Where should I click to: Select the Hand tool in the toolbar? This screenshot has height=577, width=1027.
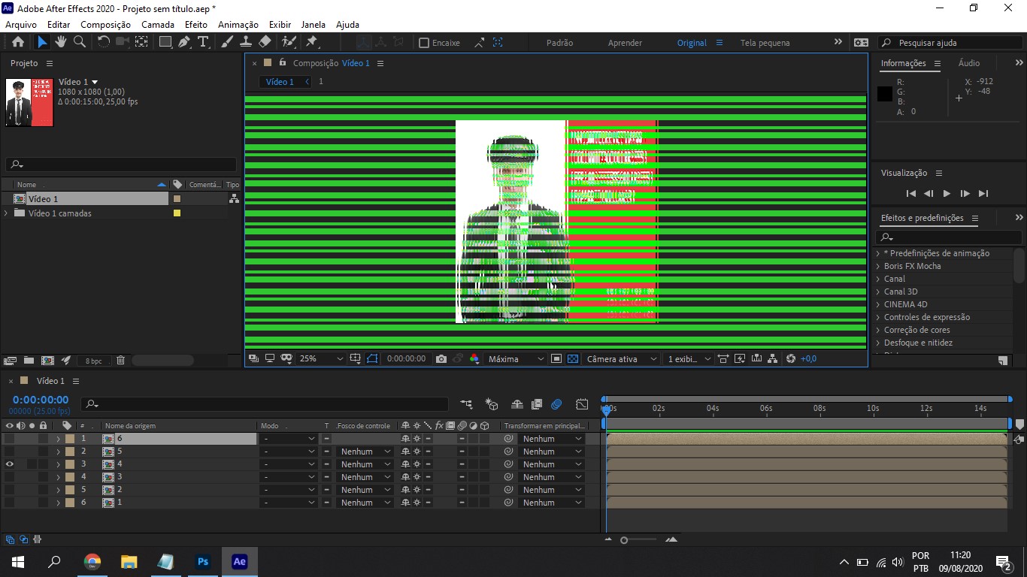[x=61, y=42]
